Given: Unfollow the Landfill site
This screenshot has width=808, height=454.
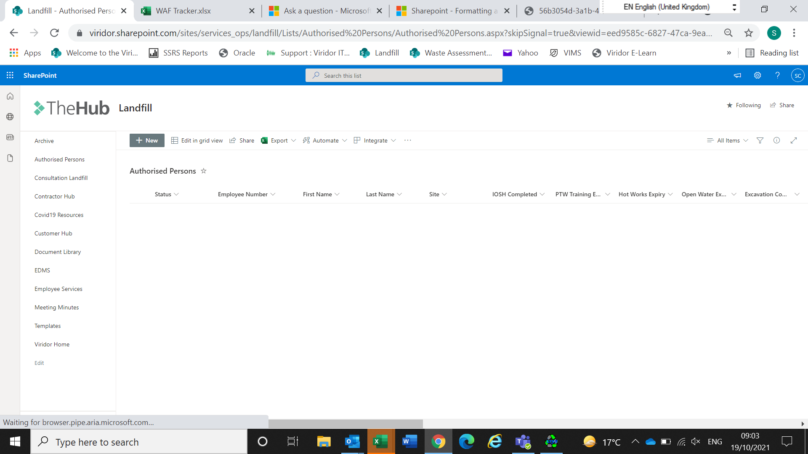Looking at the screenshot, I should pyautogui.click(x=744, y=105).
